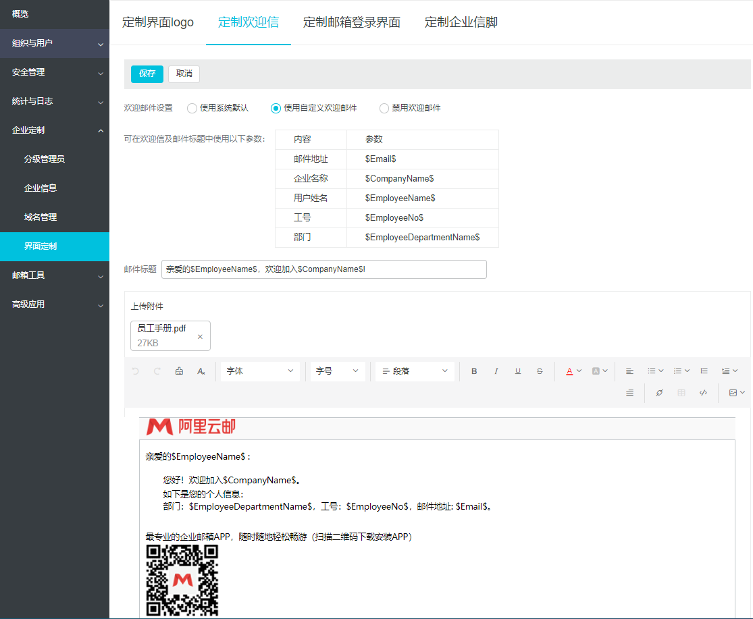753x619 pixels.
Task: Switch to the 定制界面logo tab
Action: [158, 22]
